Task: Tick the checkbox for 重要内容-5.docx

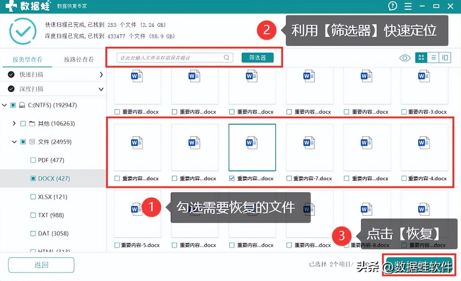Action: 117,245
